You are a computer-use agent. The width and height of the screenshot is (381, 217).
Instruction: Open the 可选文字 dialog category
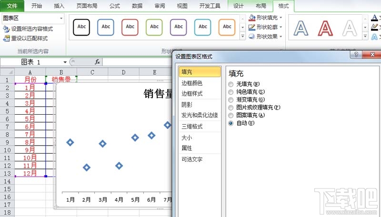(x=200, y=159)
